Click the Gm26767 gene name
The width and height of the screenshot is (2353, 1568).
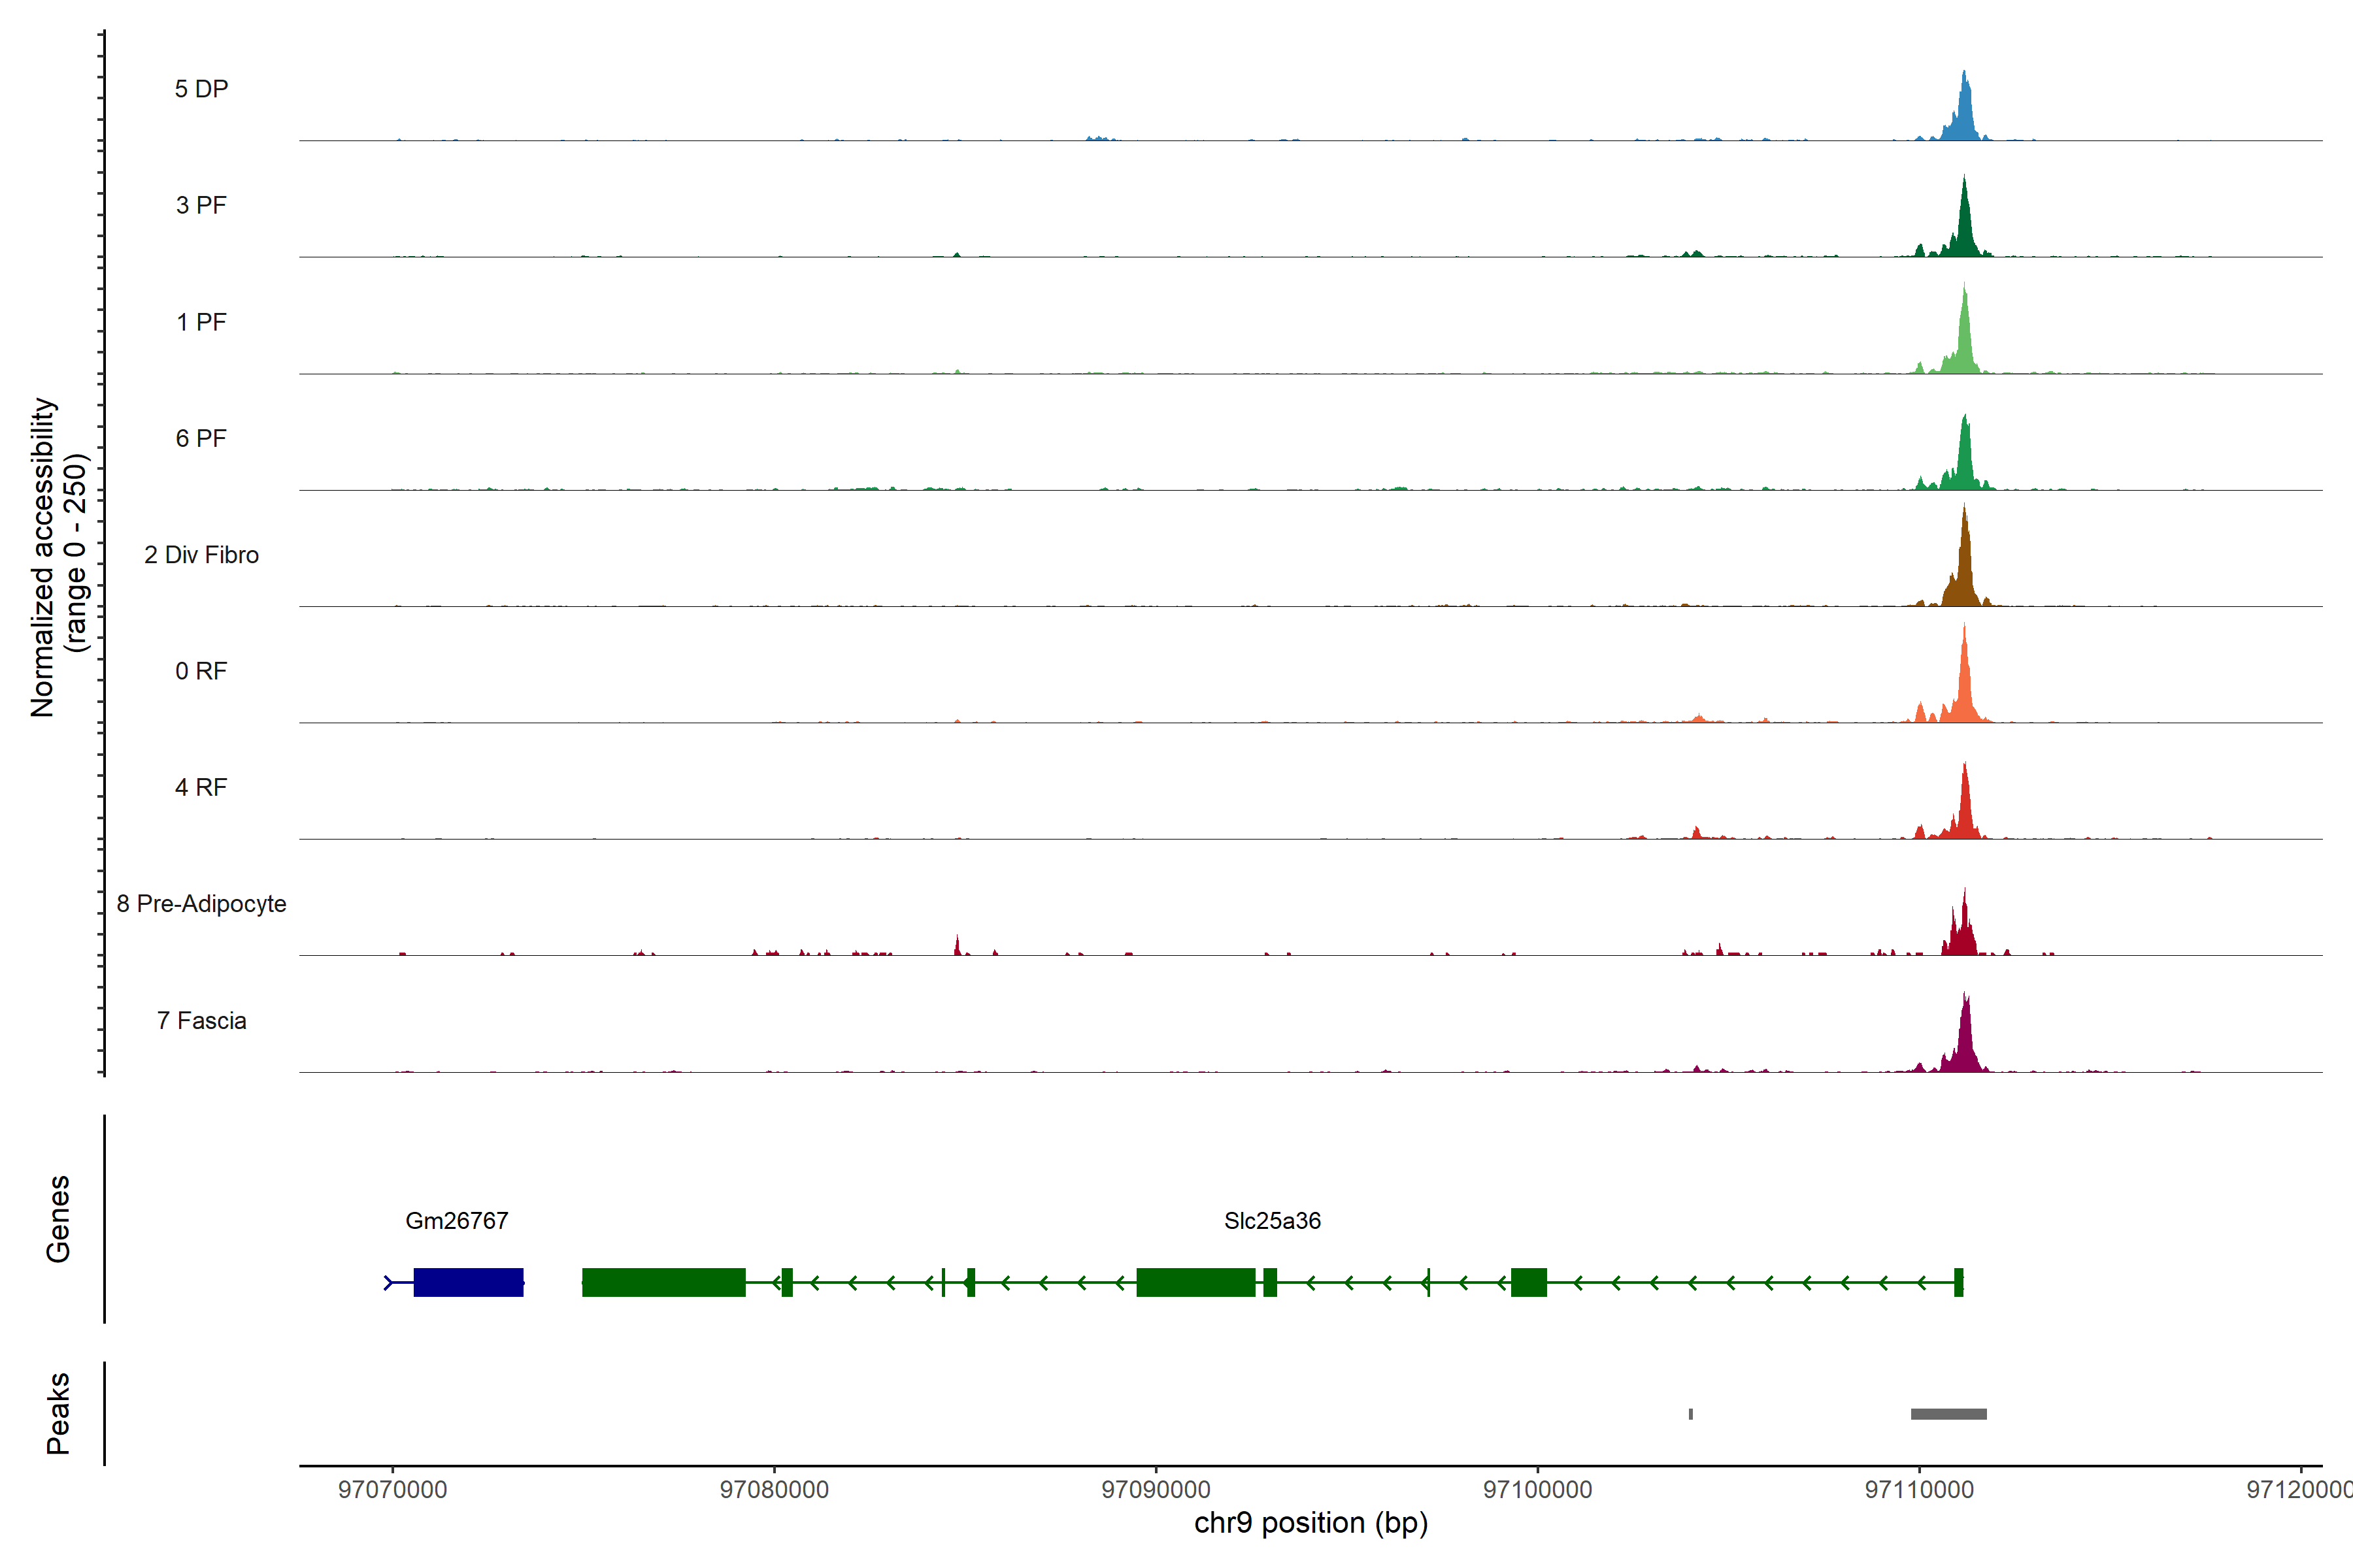coord(456,1221)
